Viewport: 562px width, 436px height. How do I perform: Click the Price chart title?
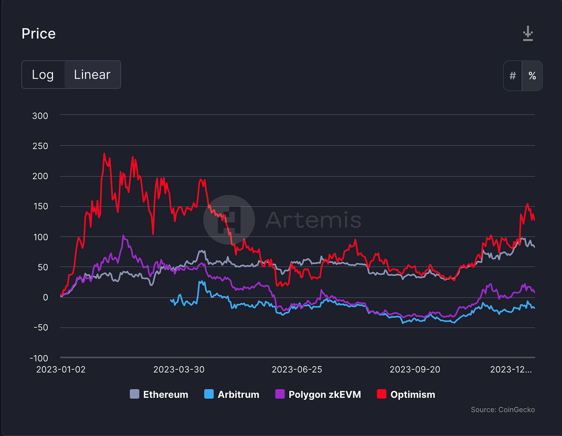(x=38, y=34)
